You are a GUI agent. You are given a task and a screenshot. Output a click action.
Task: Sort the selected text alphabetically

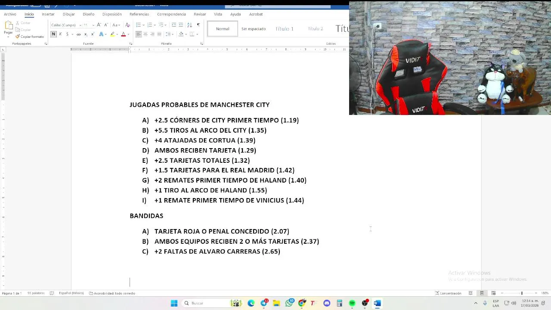pos(189,25)
